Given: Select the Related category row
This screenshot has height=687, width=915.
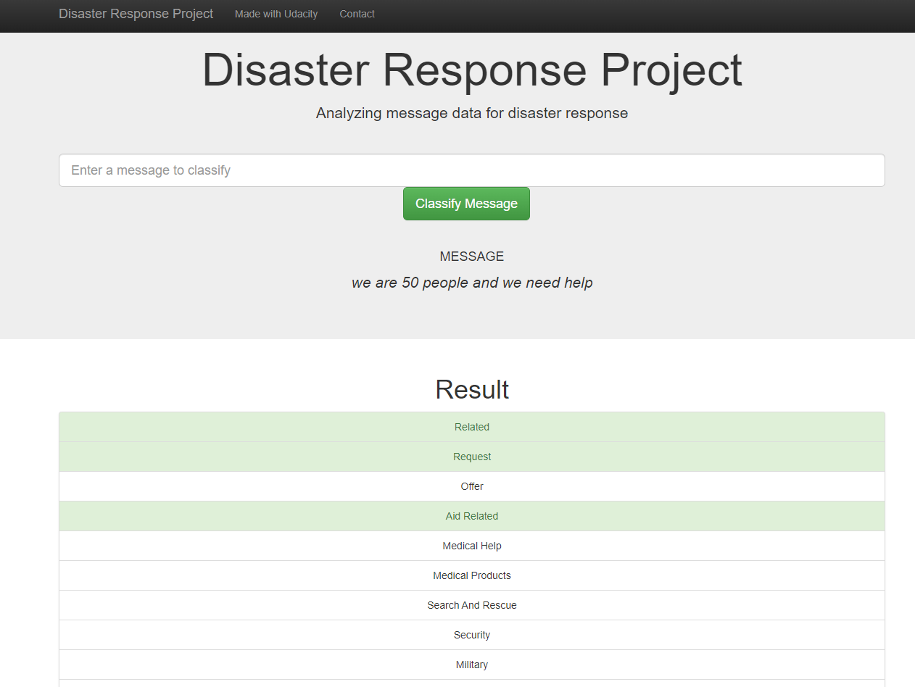Looking at the screenshot, I should [472, 427].
